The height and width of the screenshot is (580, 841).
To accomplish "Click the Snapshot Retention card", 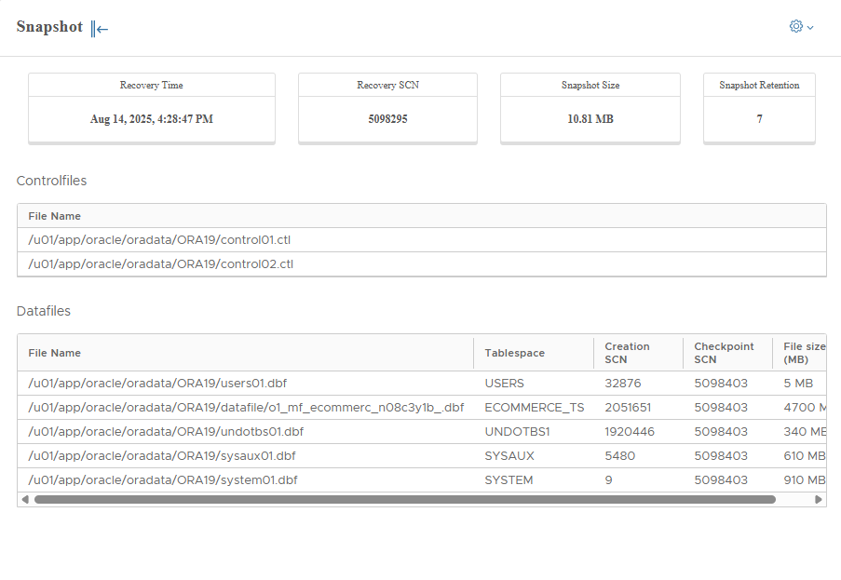I will click(x=759, y=108).
